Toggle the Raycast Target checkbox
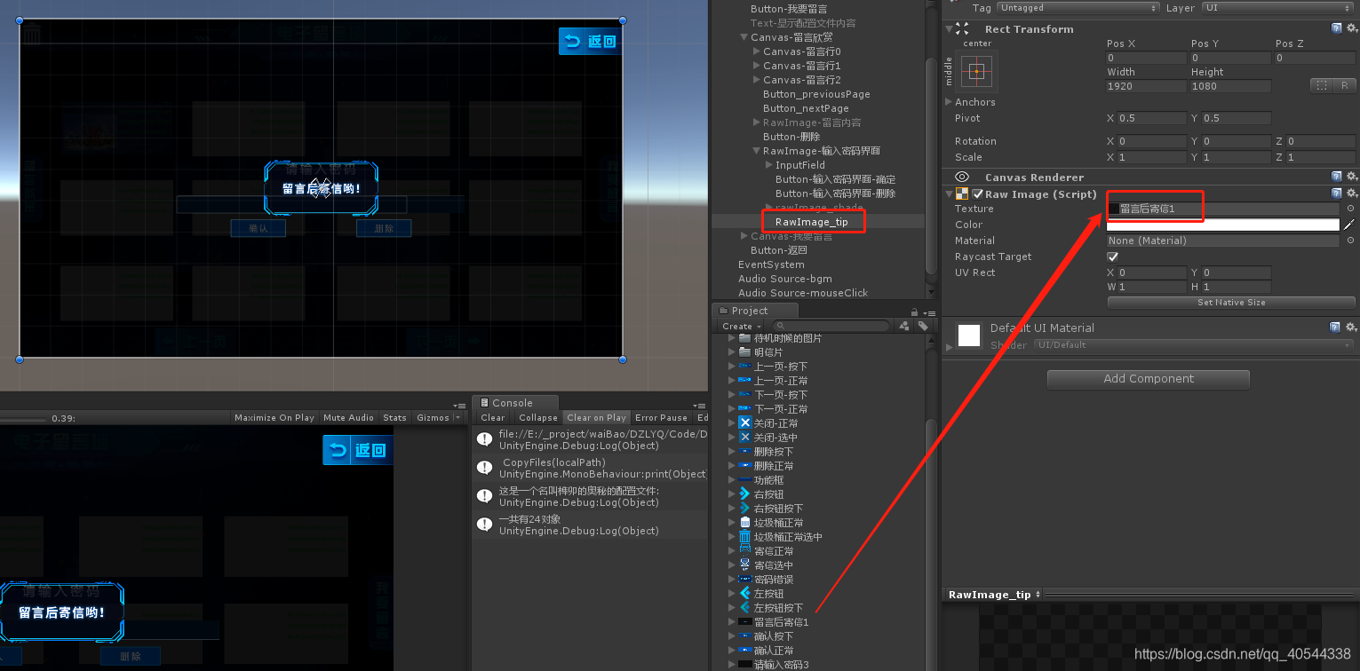The height and width of the screenshot is (671, 1360). (x=1112, y=257)
